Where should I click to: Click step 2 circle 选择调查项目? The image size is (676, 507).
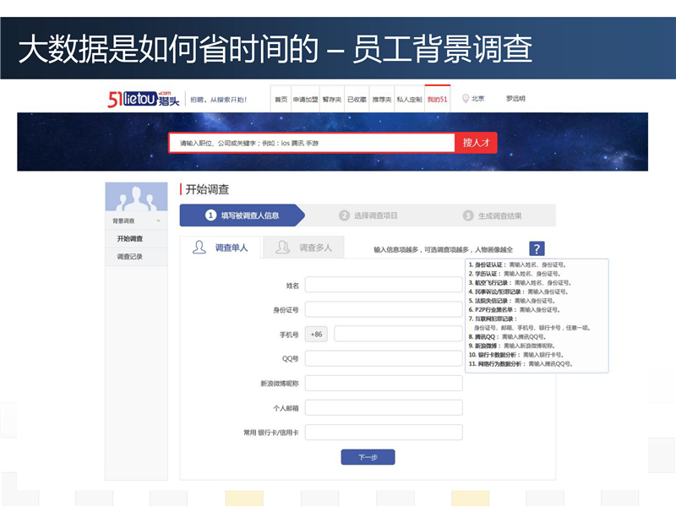(x=344, y=215)
